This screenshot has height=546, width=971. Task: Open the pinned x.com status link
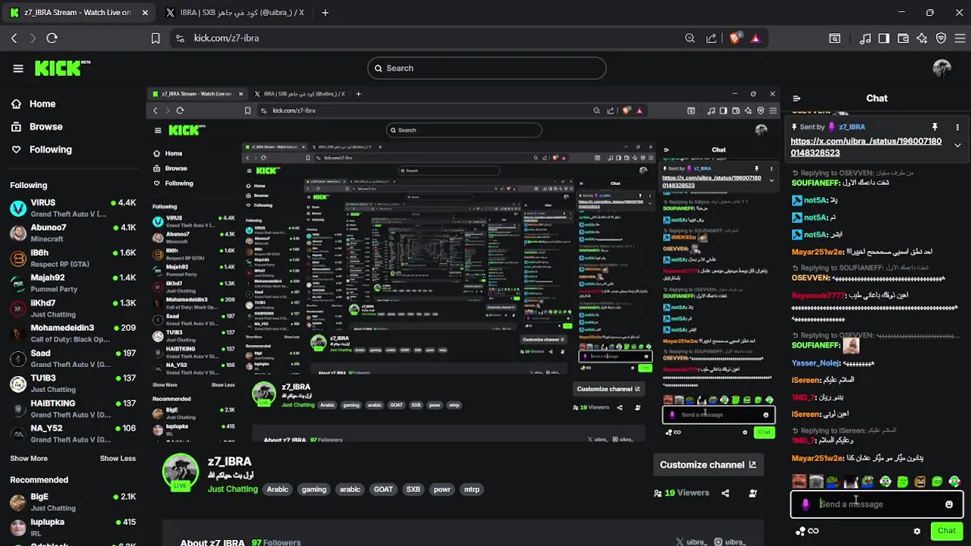tap(866, 147)
